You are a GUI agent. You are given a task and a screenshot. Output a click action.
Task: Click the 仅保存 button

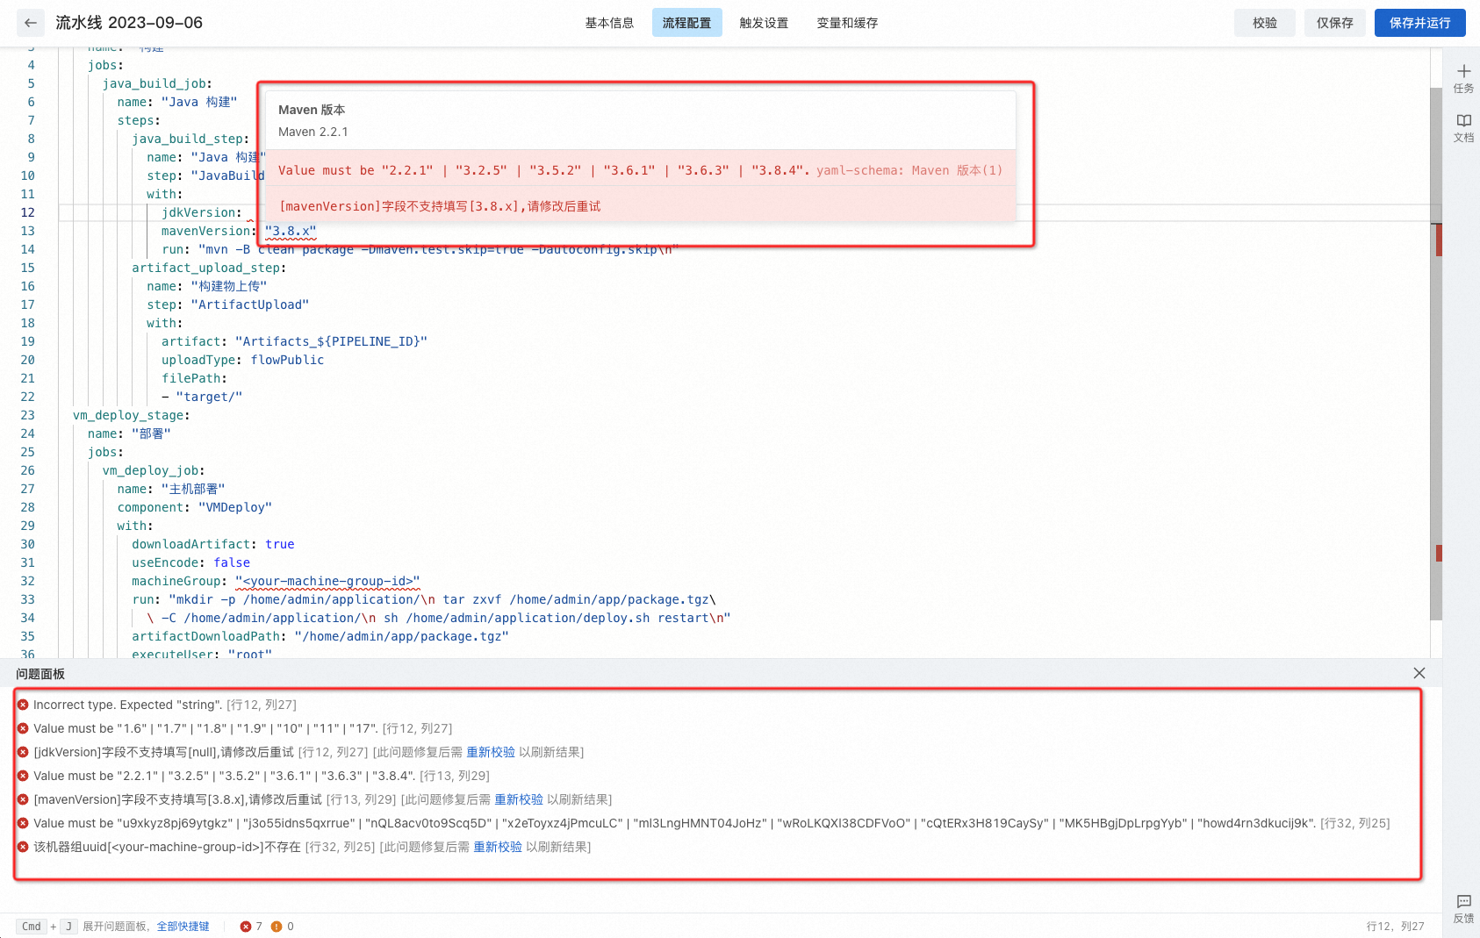click(x=1335, y=23)
